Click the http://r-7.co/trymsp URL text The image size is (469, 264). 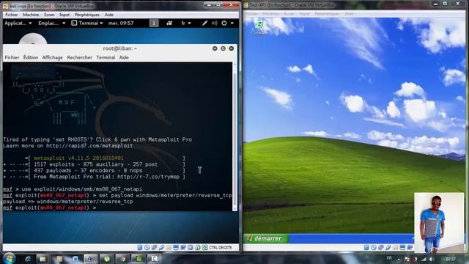pos(148,177)
